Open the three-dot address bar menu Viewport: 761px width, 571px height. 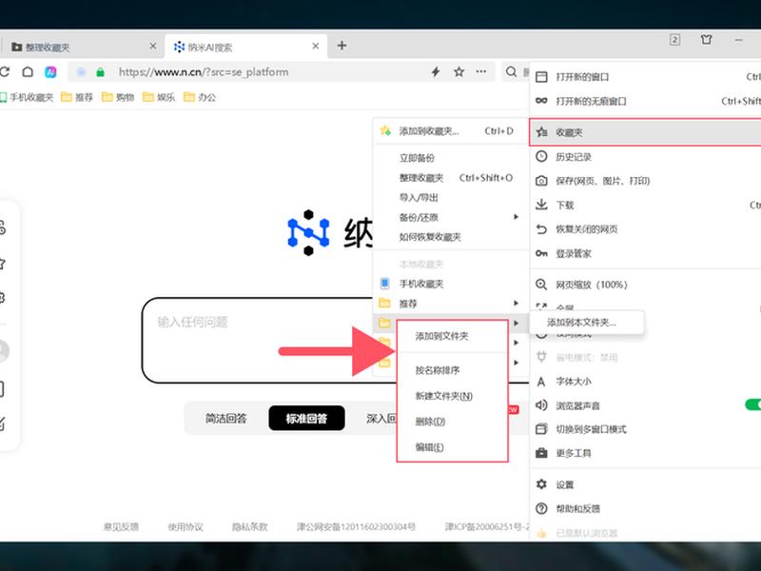(481, 71)
